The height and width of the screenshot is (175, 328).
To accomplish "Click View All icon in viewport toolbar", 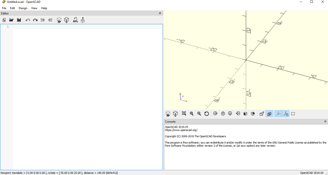I will (184, 114).
